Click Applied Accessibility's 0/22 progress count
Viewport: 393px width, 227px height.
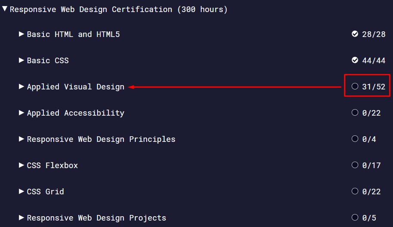coord(372,113)
